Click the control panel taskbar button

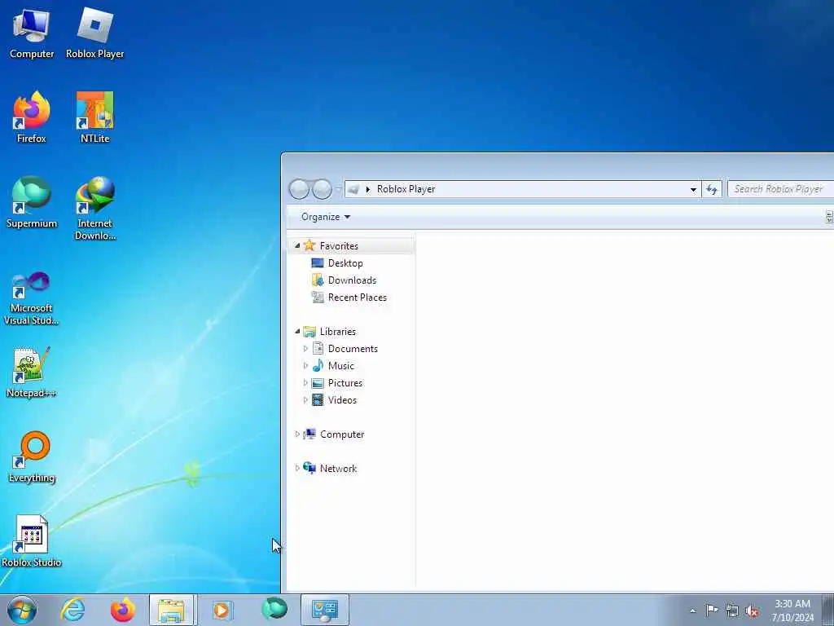click(324, 610)
